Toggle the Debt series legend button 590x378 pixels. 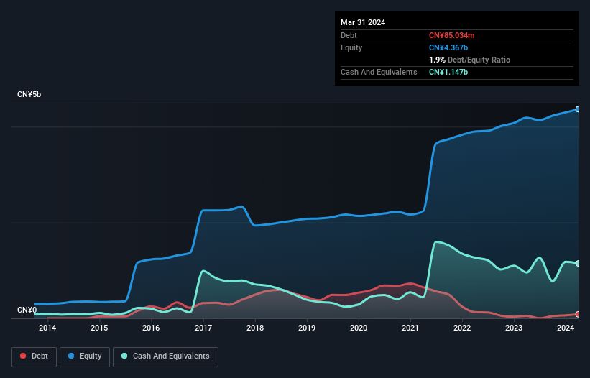pos(34,356)
